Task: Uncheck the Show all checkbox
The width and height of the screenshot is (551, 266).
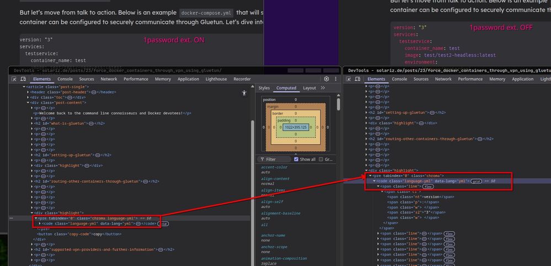Action: pyautogui.click(x=296, y=159)
